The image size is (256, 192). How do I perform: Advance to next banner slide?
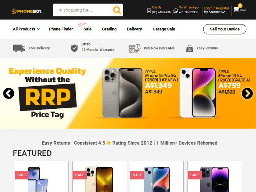click(x=247, y=93)
